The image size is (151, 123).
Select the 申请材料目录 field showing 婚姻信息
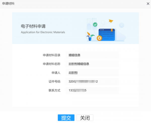[x=92, y=55]
